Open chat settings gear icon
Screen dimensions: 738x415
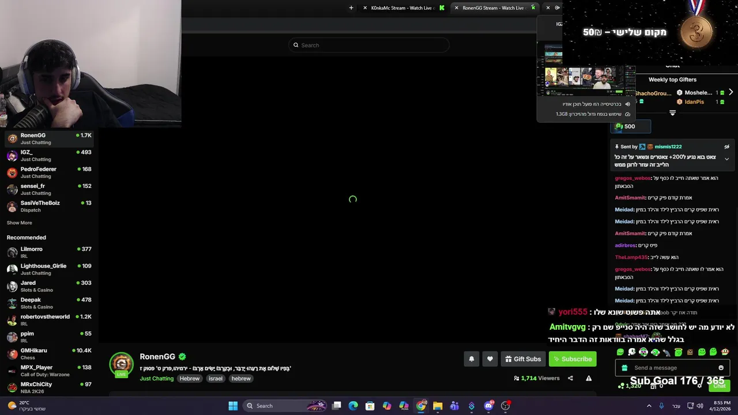(699, 386)
